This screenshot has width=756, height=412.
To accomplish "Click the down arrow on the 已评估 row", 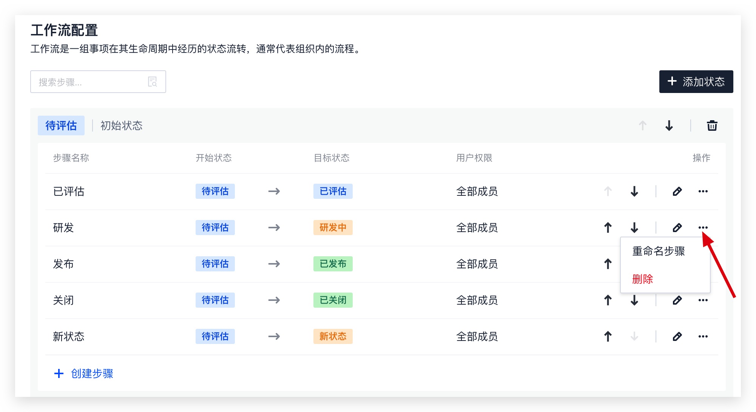I will [x=635, y=192].
